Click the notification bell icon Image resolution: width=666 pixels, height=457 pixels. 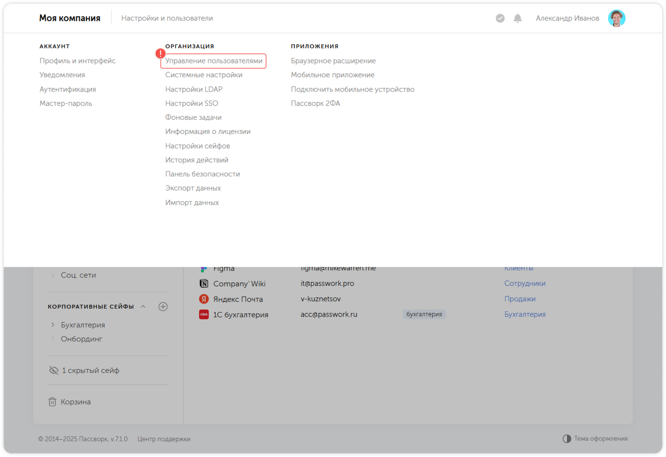coord(517,18)
